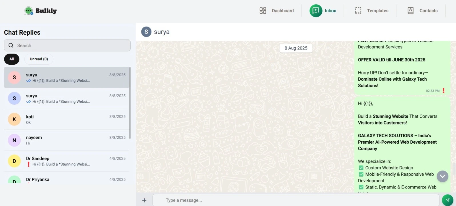Click koti's orange K avatar
Screen dimensions: 456x206
[14, 119]
